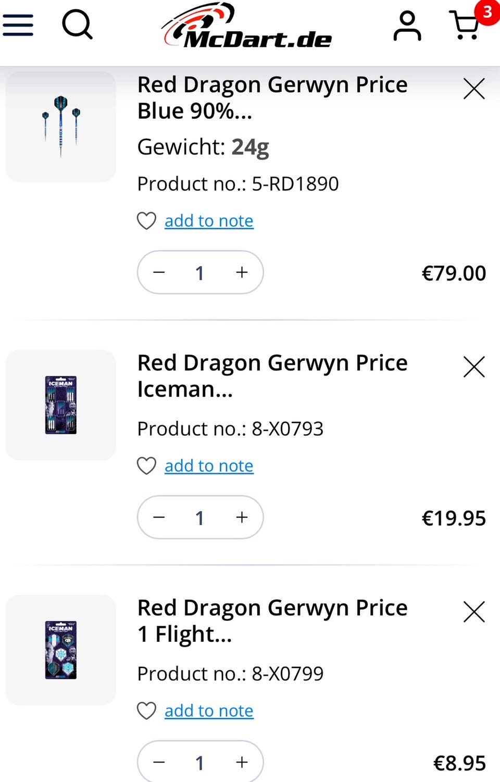Go to the McDart.de home logo

click(x=247, y=27)
